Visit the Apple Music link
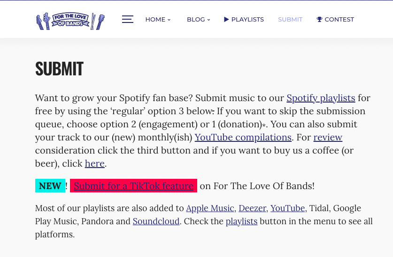The height and width of the screenshot is (257, 393). click(210, 208)
